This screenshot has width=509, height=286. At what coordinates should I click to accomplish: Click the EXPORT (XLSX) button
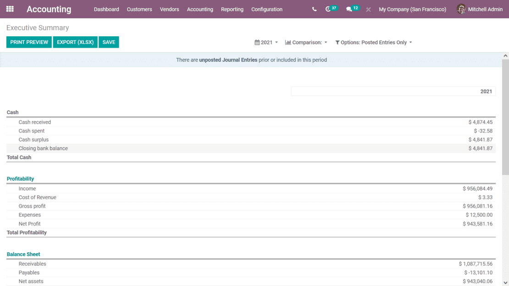75,42
